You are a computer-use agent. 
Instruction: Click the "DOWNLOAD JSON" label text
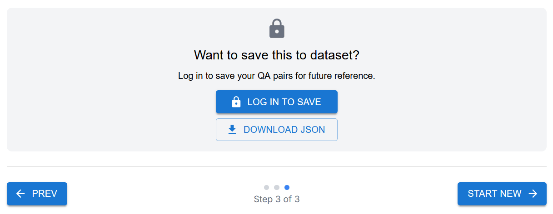(x=284, y=130)
